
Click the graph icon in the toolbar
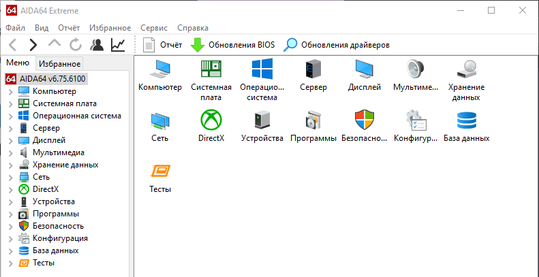point(118,45)
